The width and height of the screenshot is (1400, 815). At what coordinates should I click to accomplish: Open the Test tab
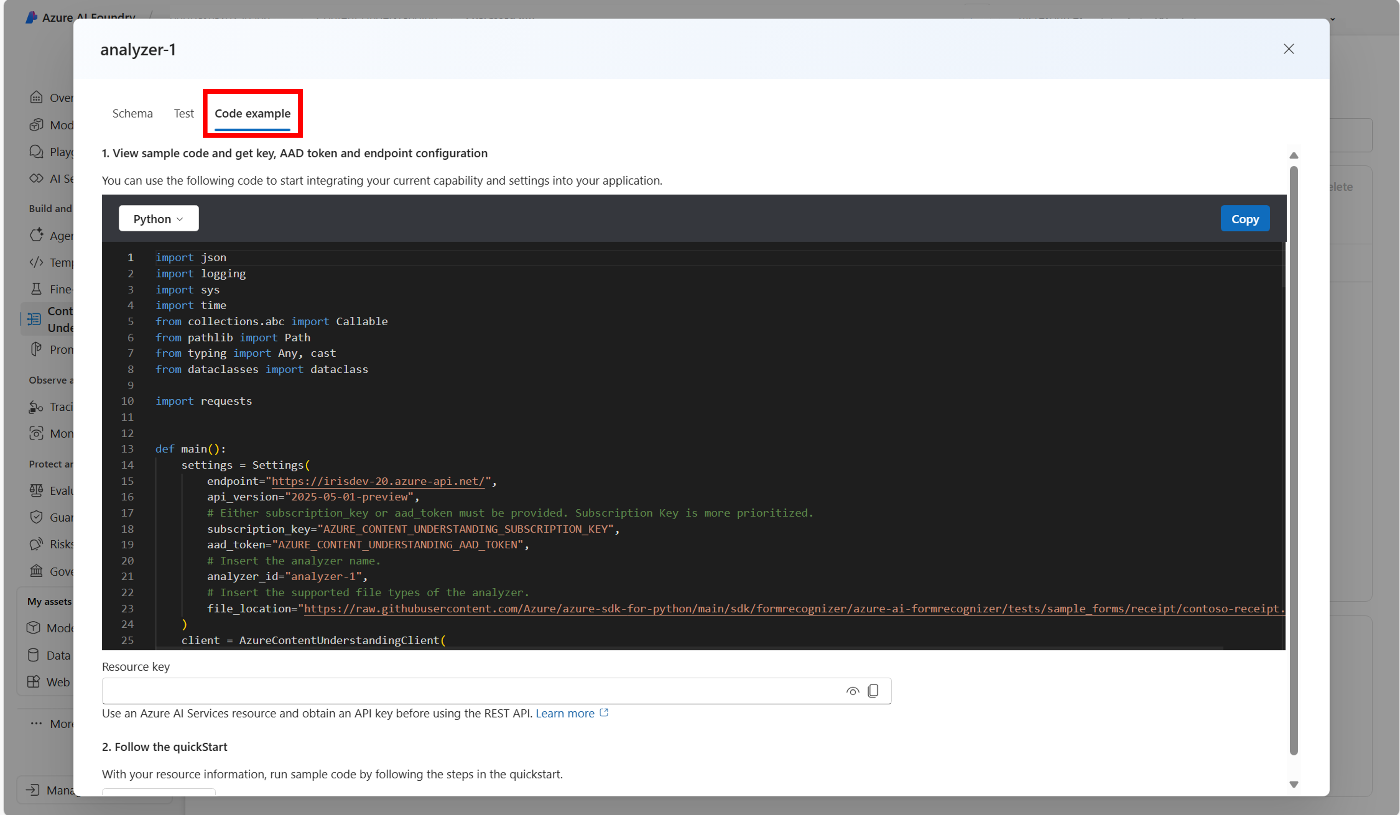click(x=184, y=113)
